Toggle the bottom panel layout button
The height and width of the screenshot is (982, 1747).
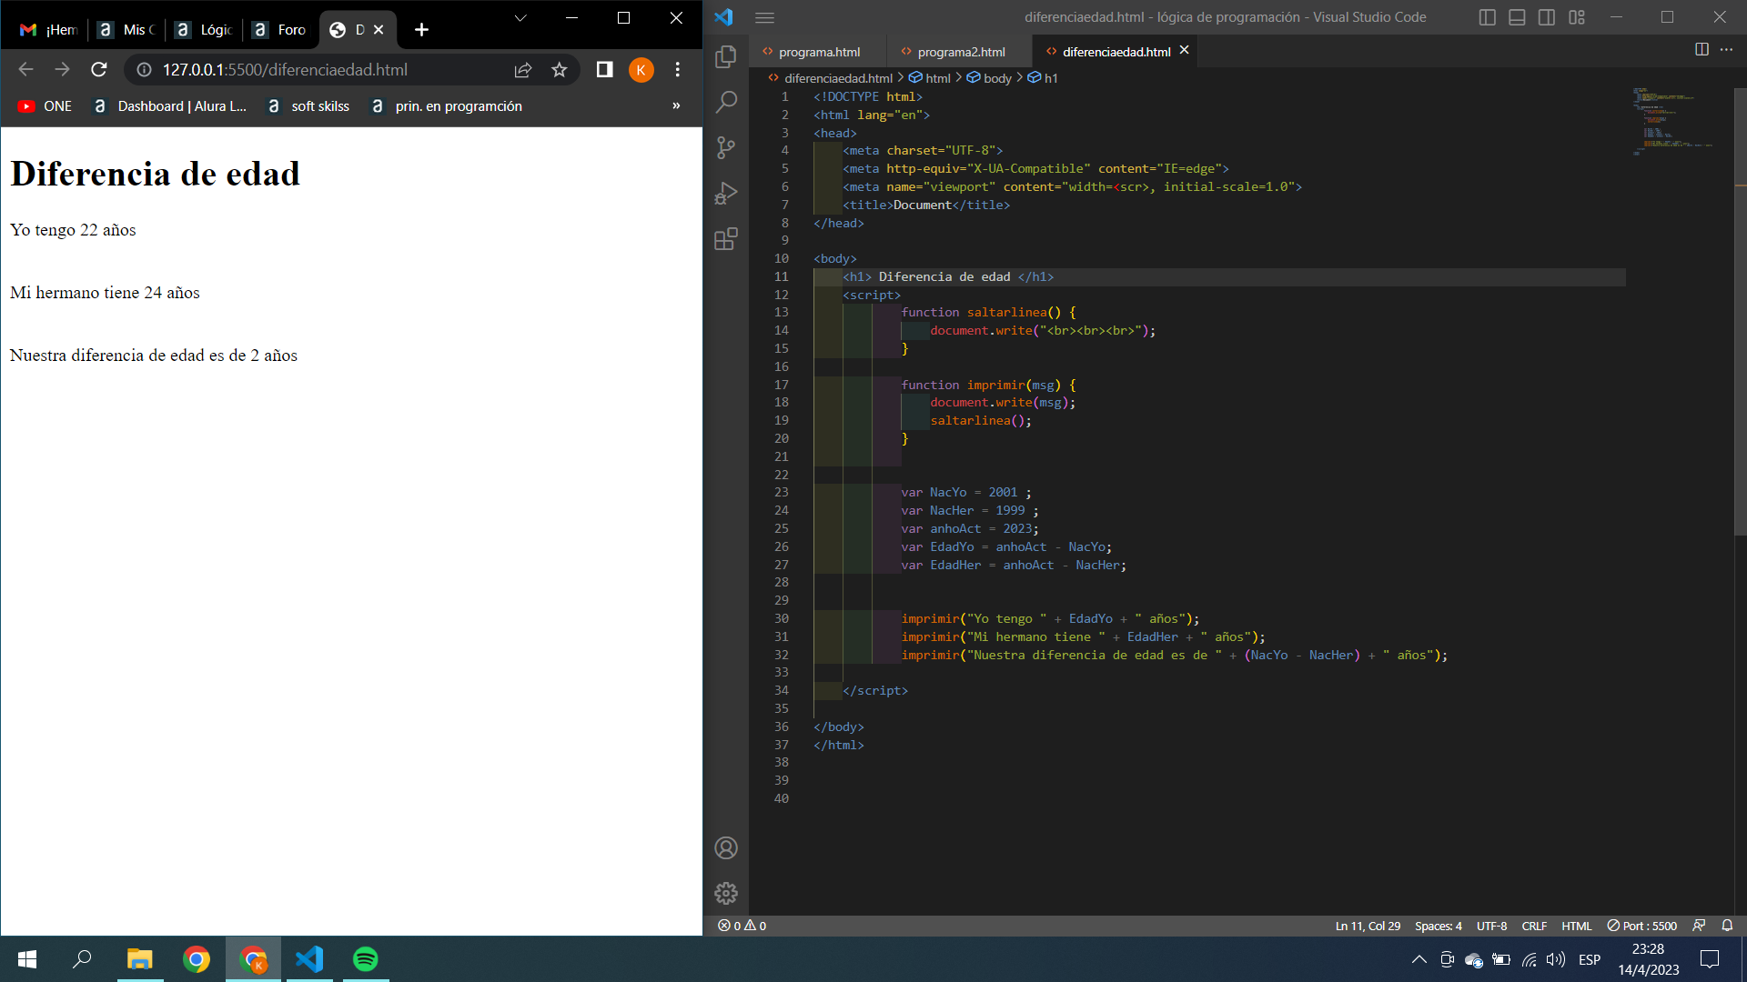coord(1517,17)
